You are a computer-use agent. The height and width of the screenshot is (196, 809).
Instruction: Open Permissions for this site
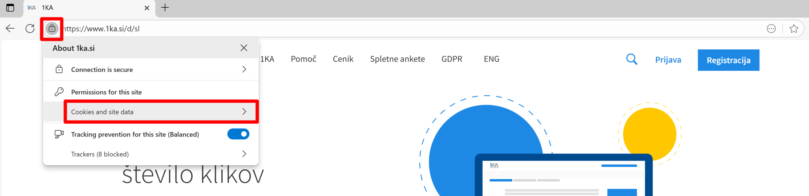coord(106,92)
